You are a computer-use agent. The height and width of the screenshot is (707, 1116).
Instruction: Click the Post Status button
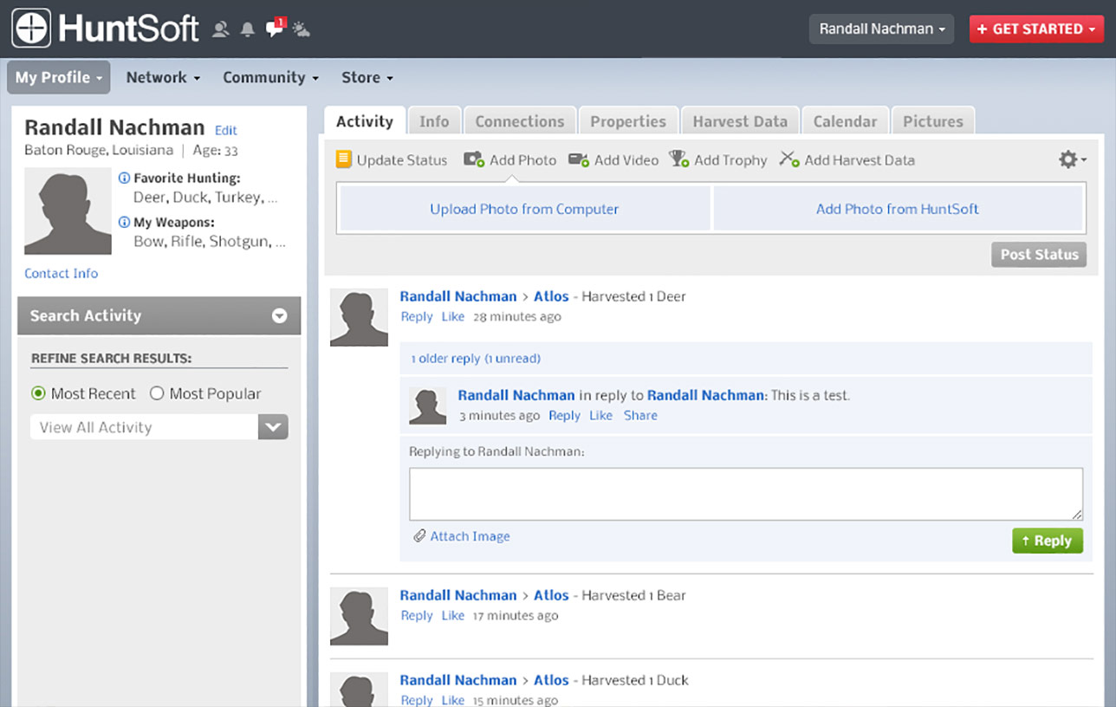coord(1039,254)
